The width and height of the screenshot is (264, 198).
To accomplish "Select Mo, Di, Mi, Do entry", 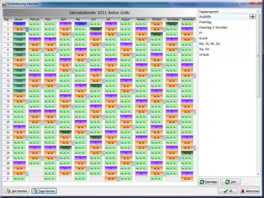I will [227, 44].
